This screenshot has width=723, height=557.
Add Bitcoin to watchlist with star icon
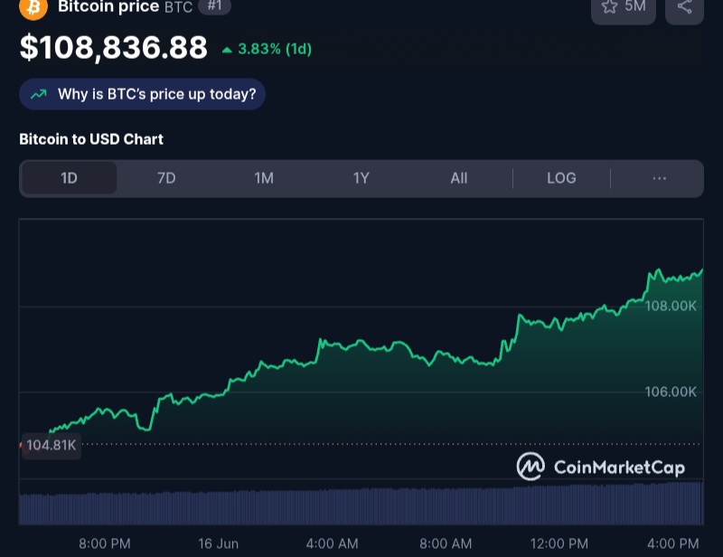(x=624, y=9)
